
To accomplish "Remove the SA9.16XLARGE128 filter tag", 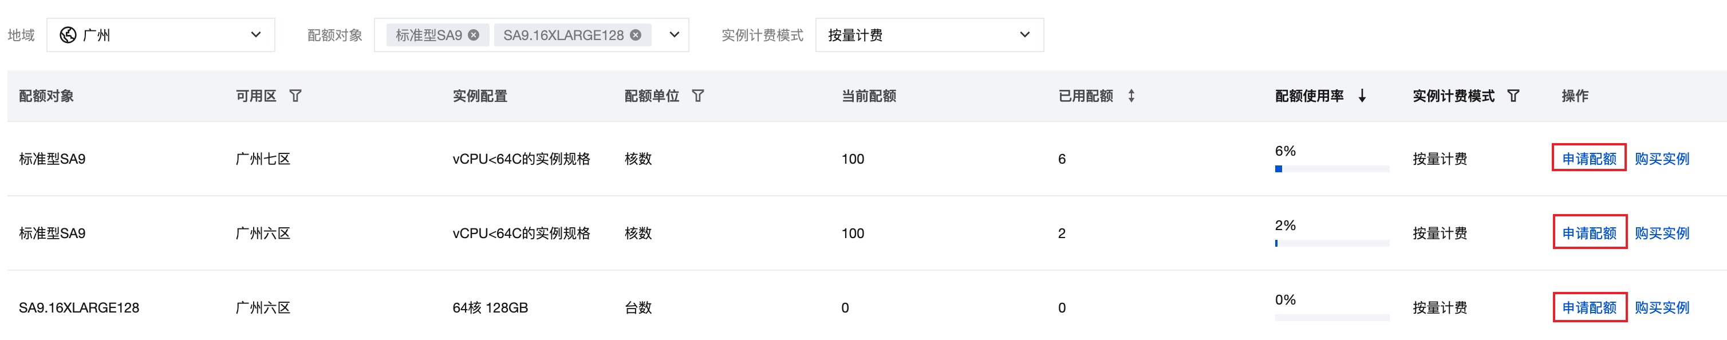I will (636, 35).
